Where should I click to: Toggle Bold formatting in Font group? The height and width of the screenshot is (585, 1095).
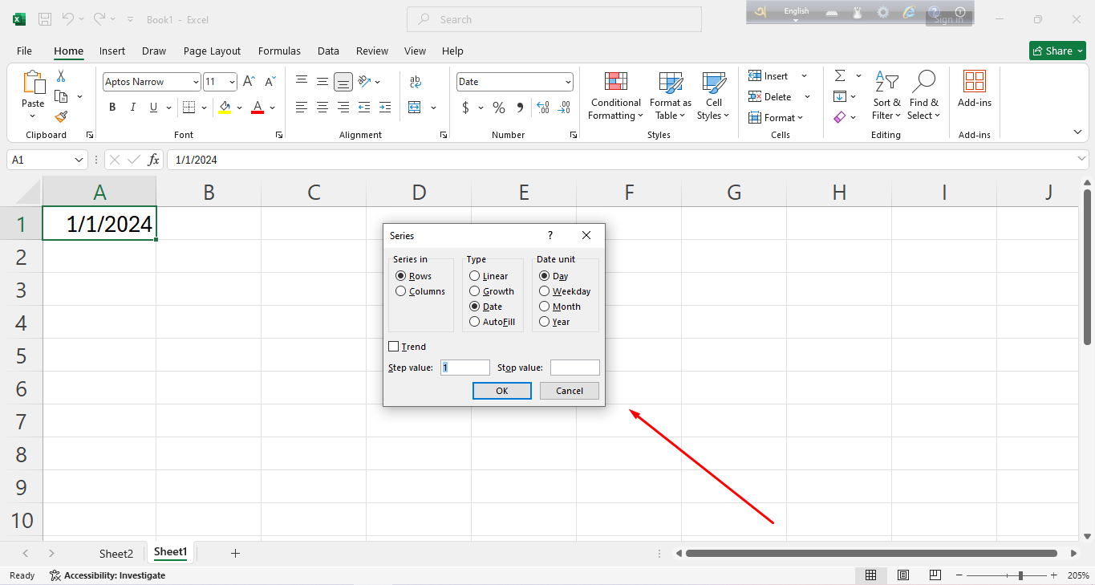coord(112,108)
